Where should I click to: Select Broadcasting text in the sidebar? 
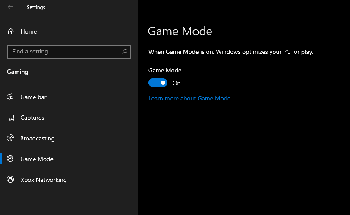point(38,138)
